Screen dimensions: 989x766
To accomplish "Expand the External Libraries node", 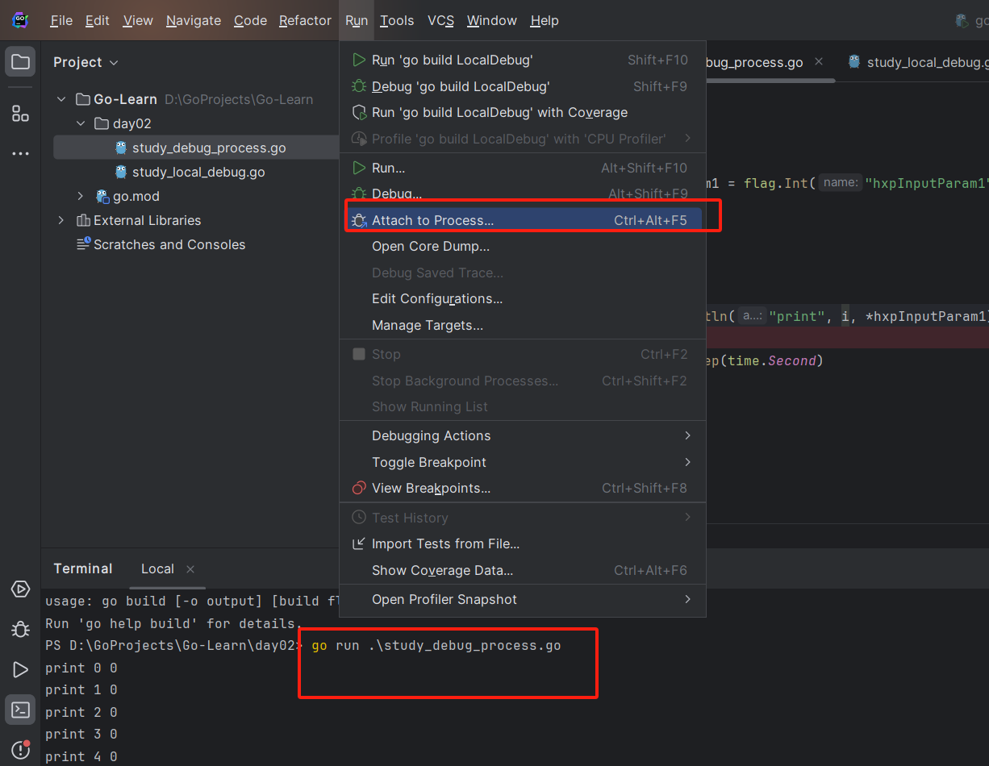I will pos(61,220).
